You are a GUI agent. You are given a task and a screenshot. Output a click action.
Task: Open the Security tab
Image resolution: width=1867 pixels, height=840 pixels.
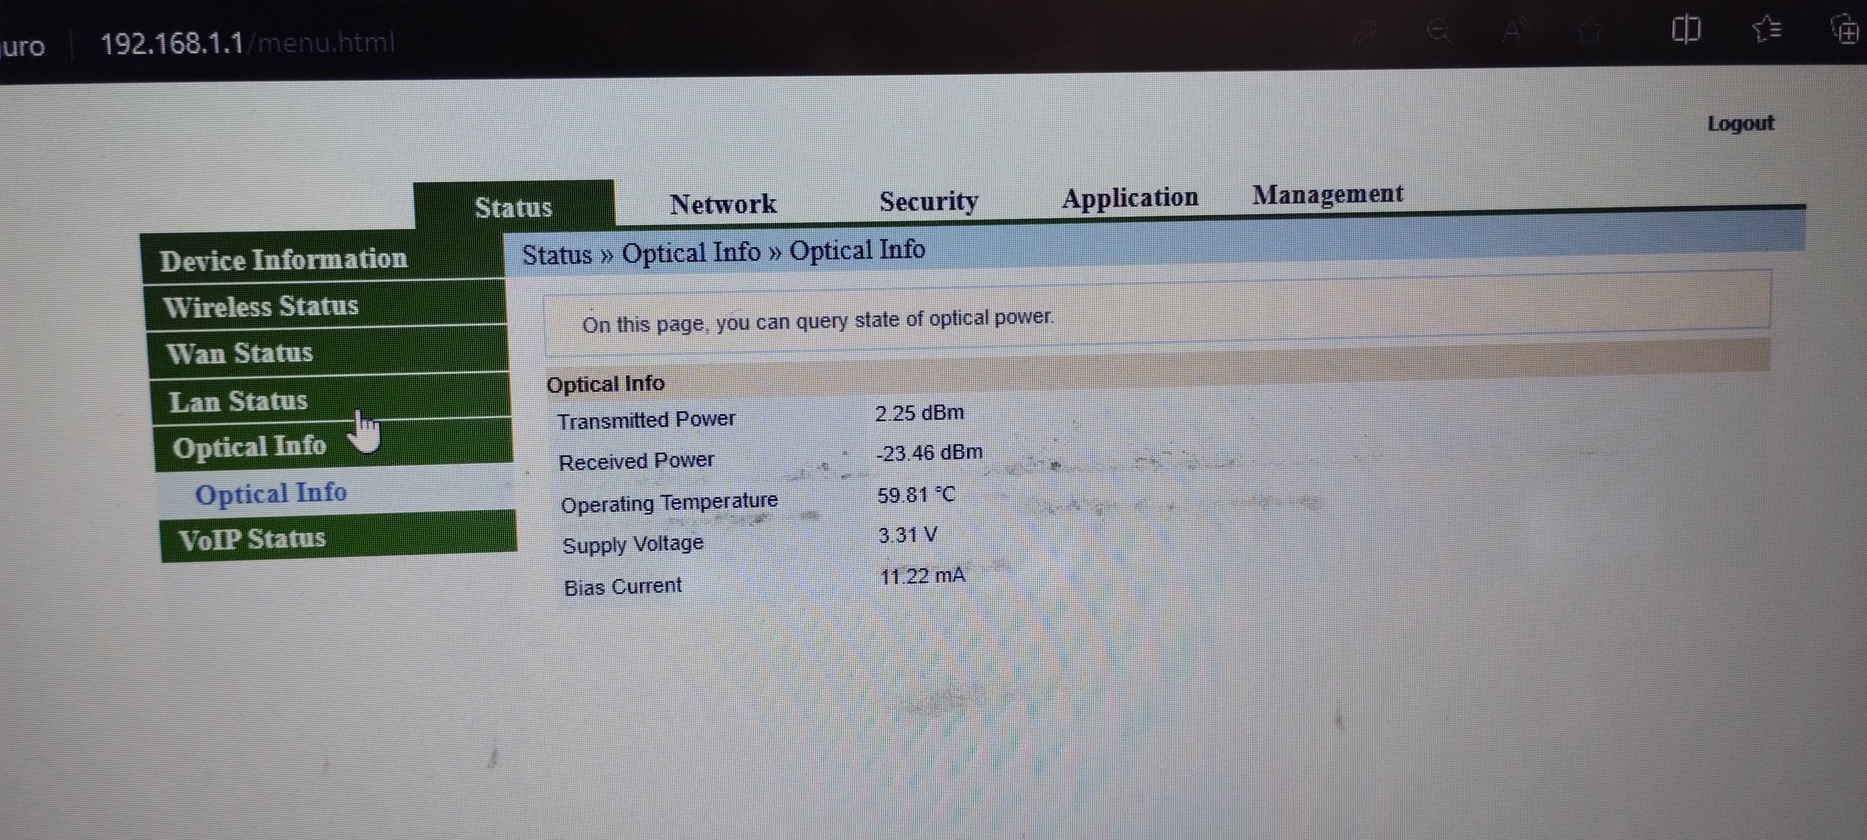point(928,201)
